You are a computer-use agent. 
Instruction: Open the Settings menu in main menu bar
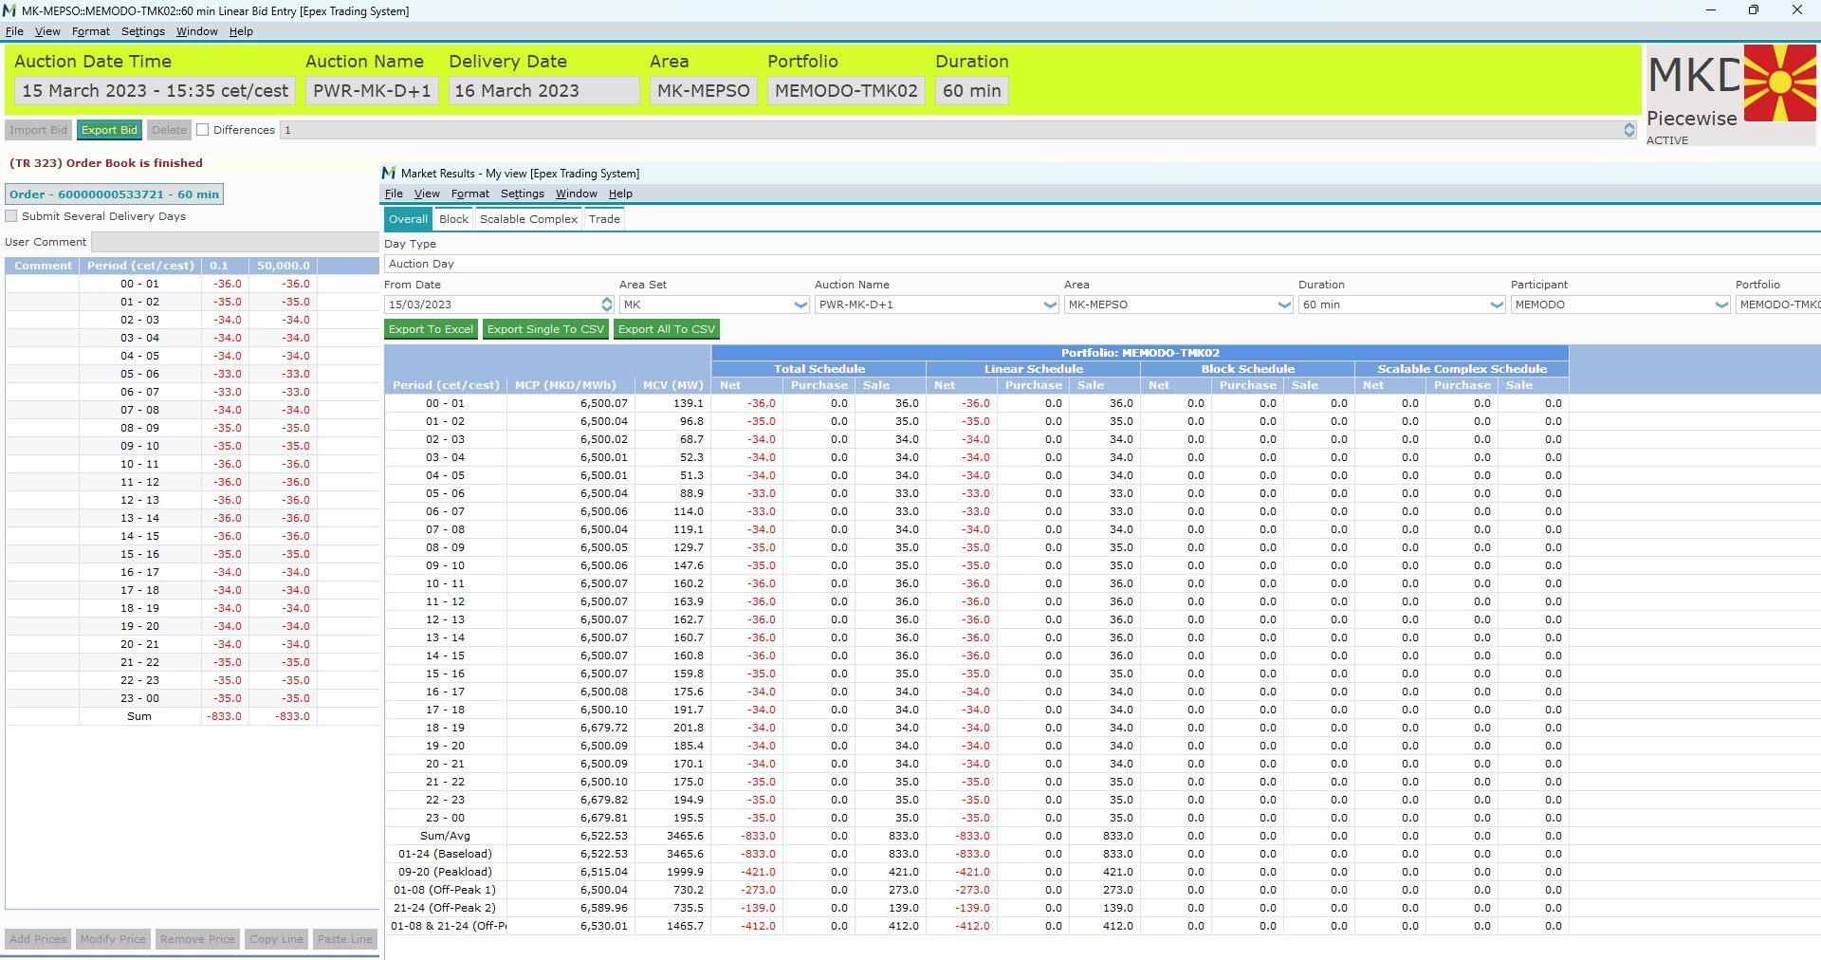tap(142, 31)
